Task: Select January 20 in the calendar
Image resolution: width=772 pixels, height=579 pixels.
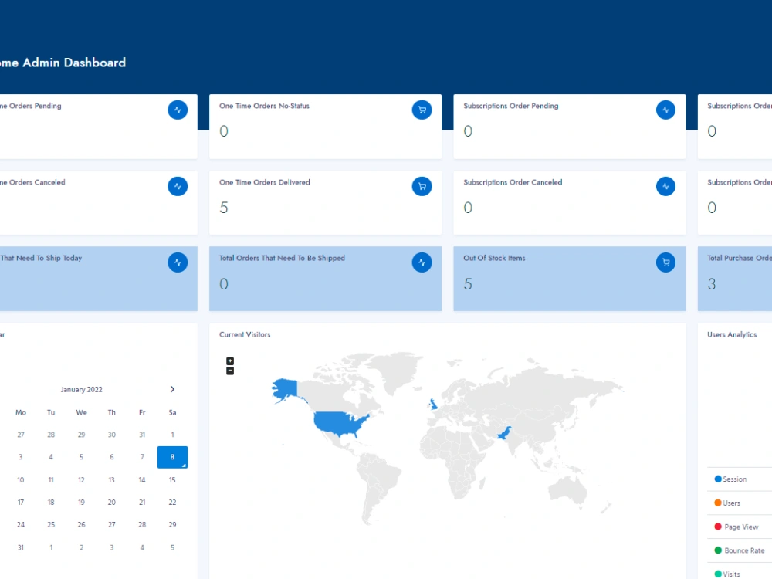Action: point(112,503)
